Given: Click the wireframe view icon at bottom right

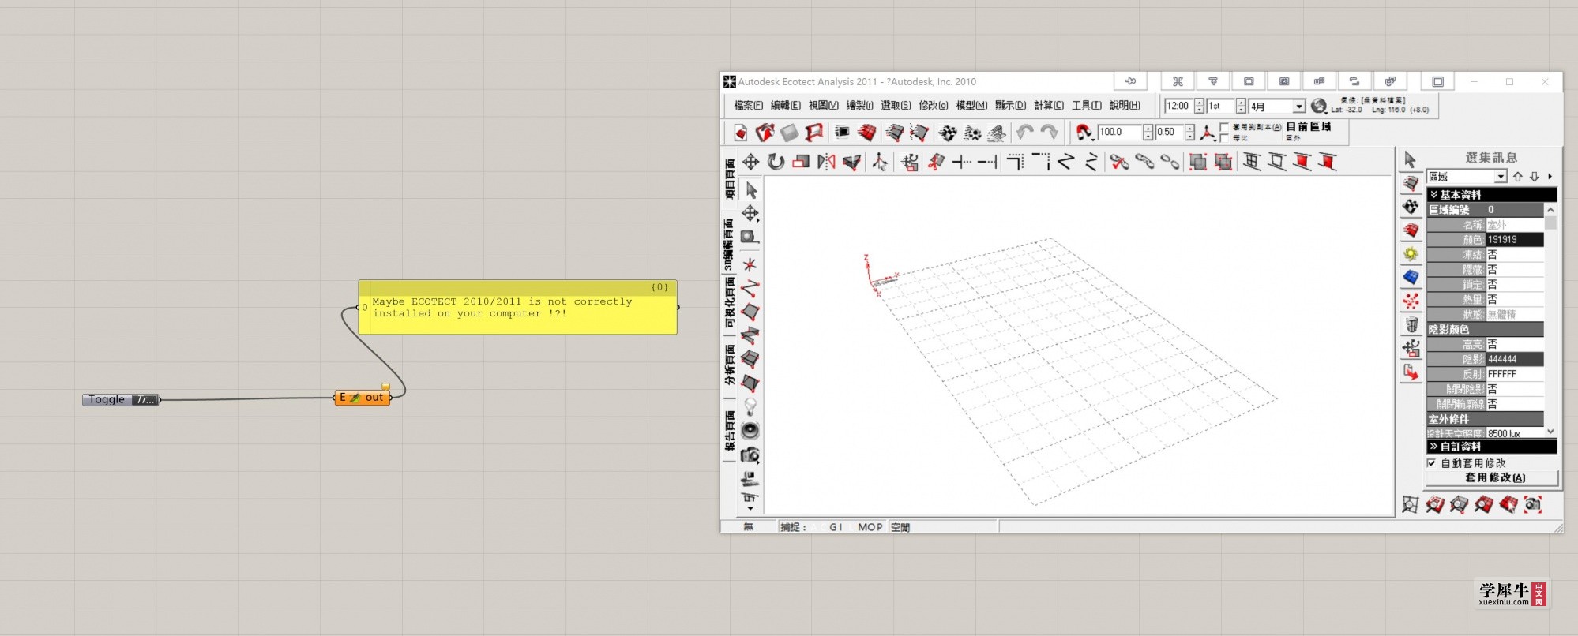Looking at the screenshot, I should [x=1411, y=504].
